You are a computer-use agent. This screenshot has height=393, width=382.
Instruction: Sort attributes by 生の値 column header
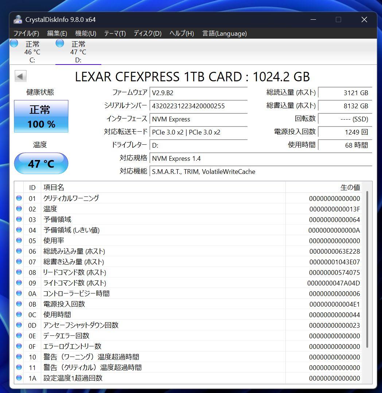pos(350,187)
